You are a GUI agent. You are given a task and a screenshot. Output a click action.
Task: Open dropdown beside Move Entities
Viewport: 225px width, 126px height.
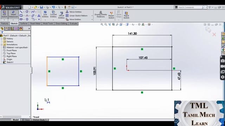click(x=92, y=20)
